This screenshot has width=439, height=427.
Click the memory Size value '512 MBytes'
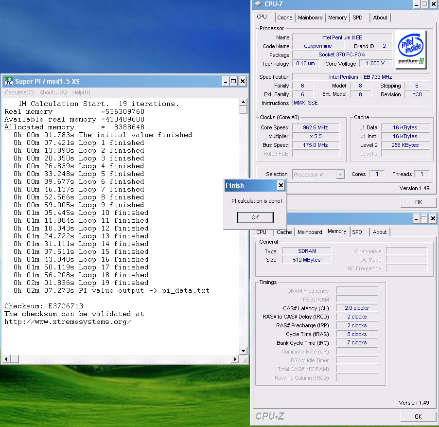coord(307,260)
